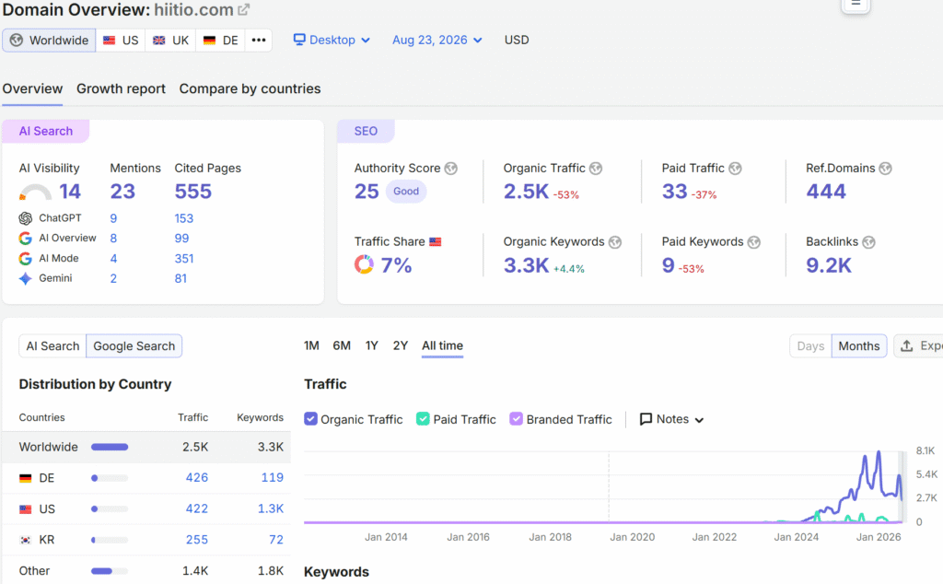This screenshot has width=943, height=584.
Task: Select the 2Y time range
Action: pyautogui.click(x=401, y=345)
